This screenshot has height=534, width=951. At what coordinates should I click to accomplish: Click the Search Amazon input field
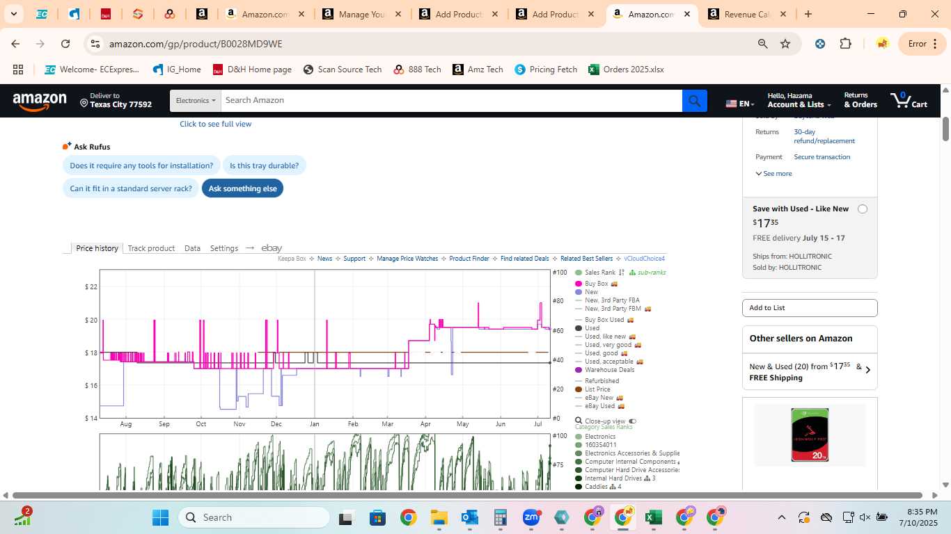pyautogui.click(x=451, y=101)
